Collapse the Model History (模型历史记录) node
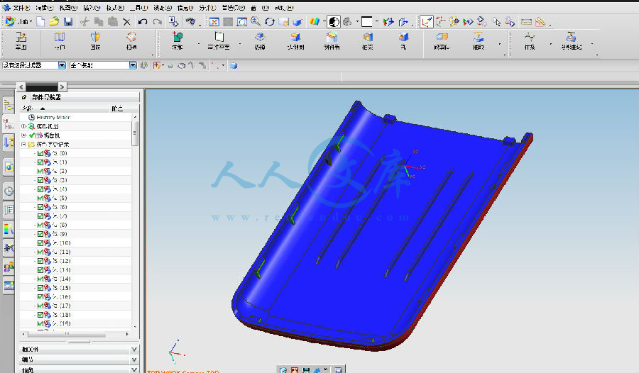This screenshot has height=373, width=639. tap(23, 144)
